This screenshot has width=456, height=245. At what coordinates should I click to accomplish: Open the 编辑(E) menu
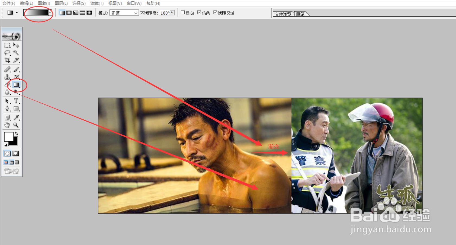point(26,3)
